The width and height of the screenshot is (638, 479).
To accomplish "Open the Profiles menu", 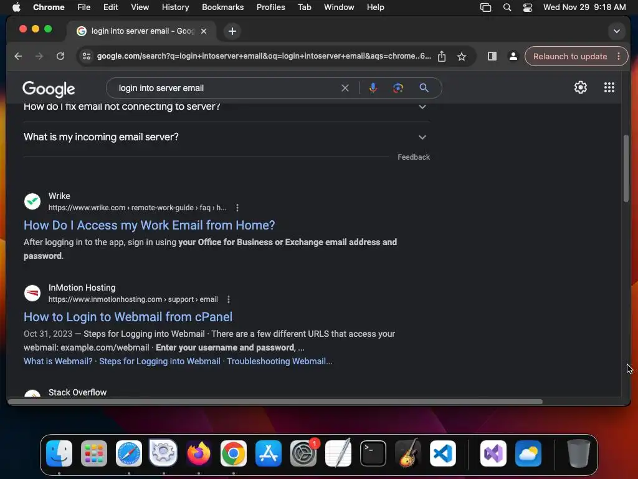I will pos(270,7).
